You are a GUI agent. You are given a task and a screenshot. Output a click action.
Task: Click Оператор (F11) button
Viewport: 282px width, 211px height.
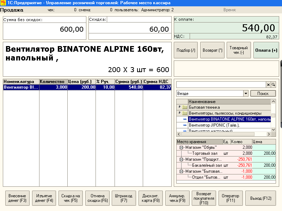coord(231,198)
